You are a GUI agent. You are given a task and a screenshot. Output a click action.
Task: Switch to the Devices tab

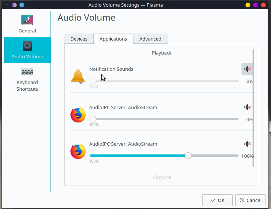point(79,39)
